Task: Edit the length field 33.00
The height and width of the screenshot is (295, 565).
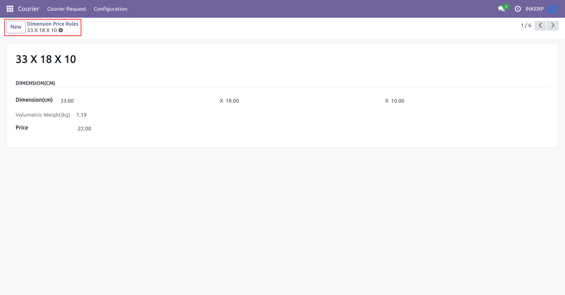Action: 67,101
